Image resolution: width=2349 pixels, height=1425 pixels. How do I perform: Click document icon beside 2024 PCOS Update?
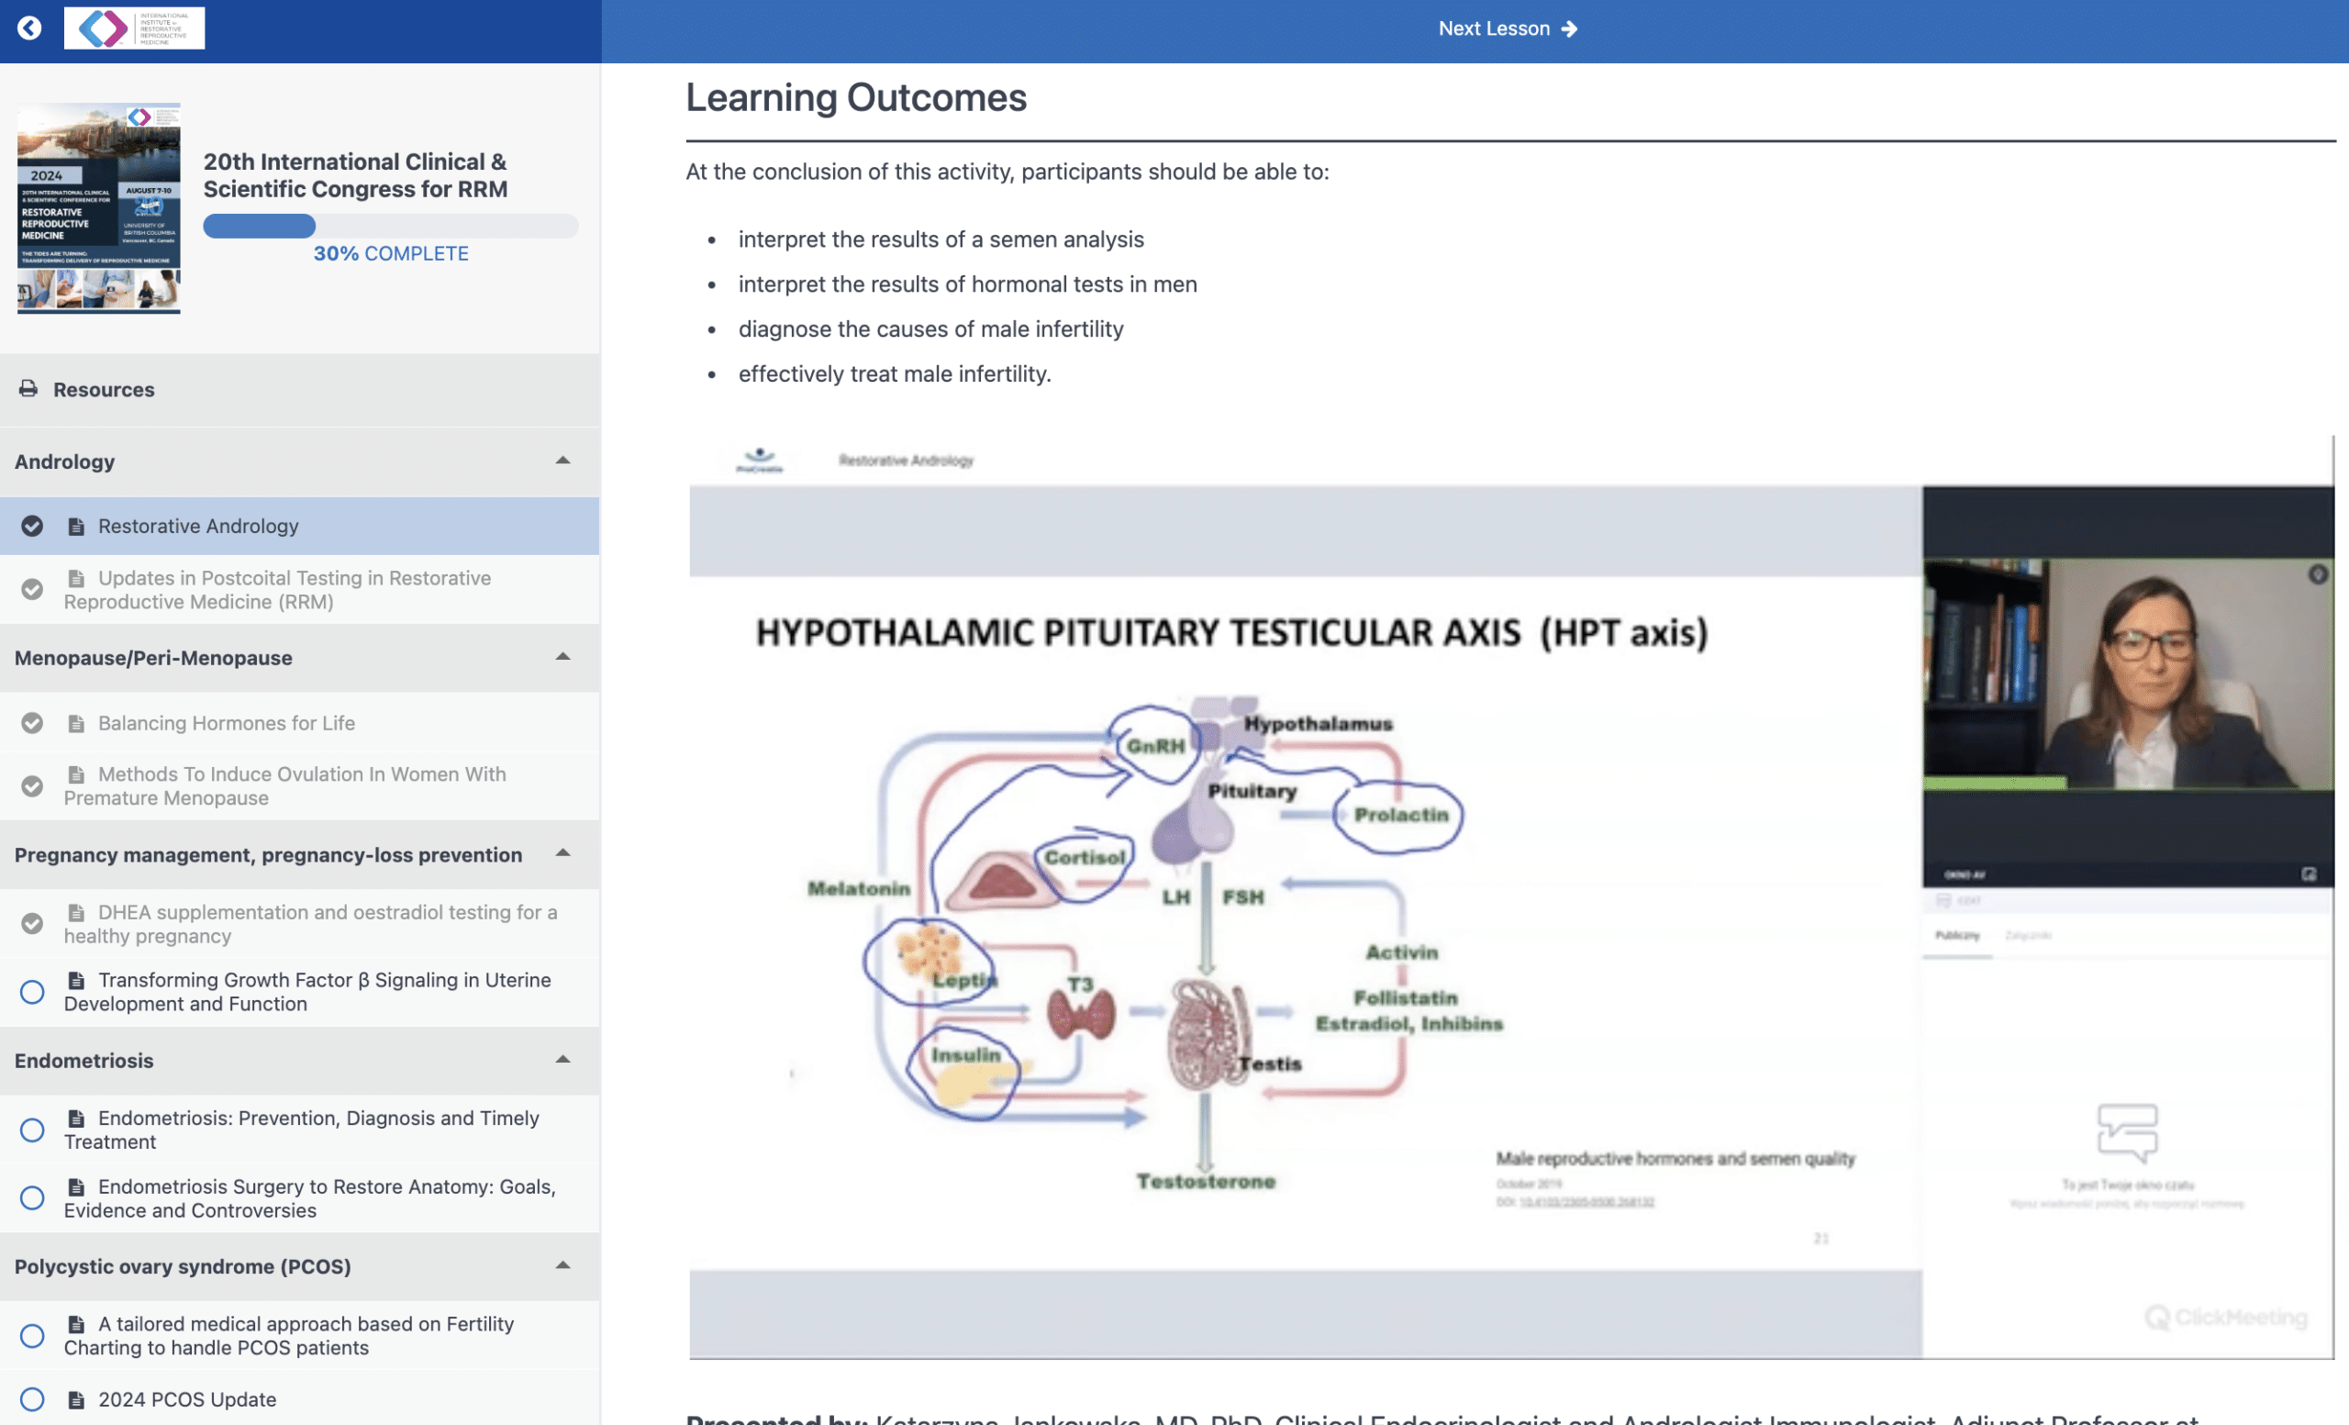coord(76,1400)
